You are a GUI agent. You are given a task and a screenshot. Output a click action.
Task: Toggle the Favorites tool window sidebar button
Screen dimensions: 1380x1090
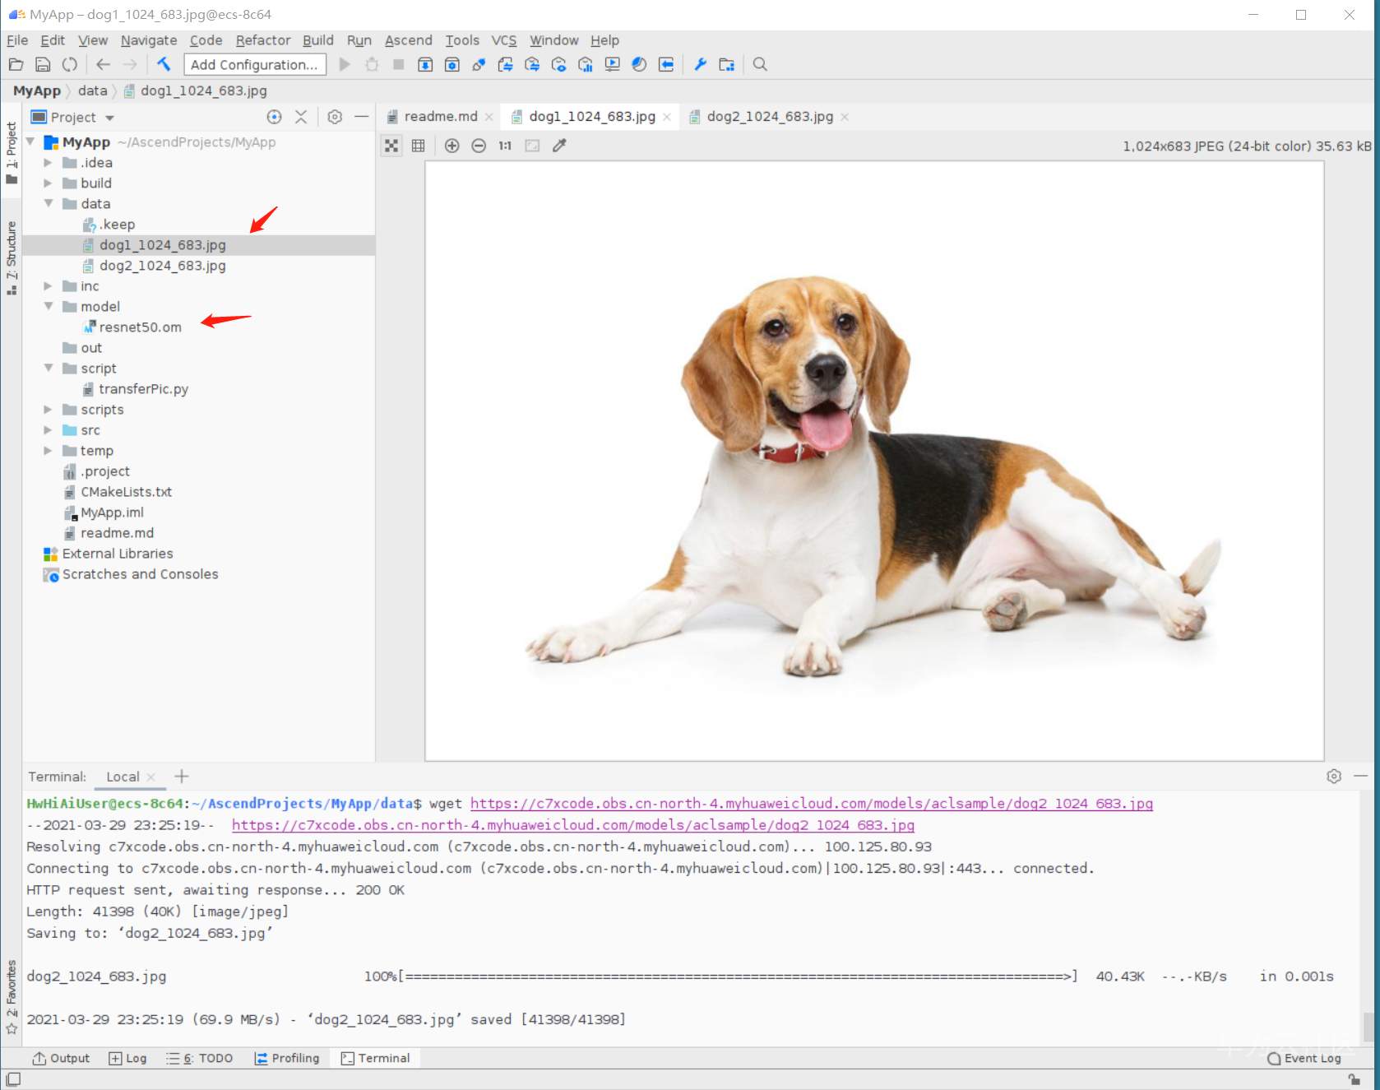click(x=12, y=997)
